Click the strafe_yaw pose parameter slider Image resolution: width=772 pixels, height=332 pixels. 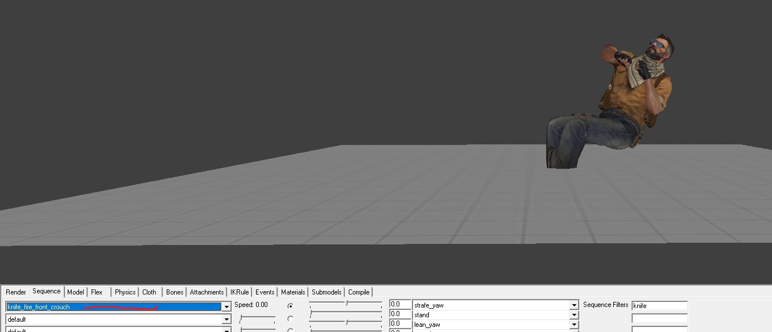click(x=346, y=305)
